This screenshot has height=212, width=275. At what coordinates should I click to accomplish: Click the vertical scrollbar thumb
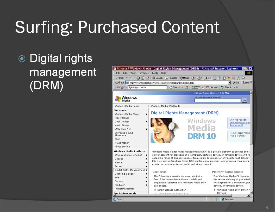pyautogui.click(x=251, y=119)
